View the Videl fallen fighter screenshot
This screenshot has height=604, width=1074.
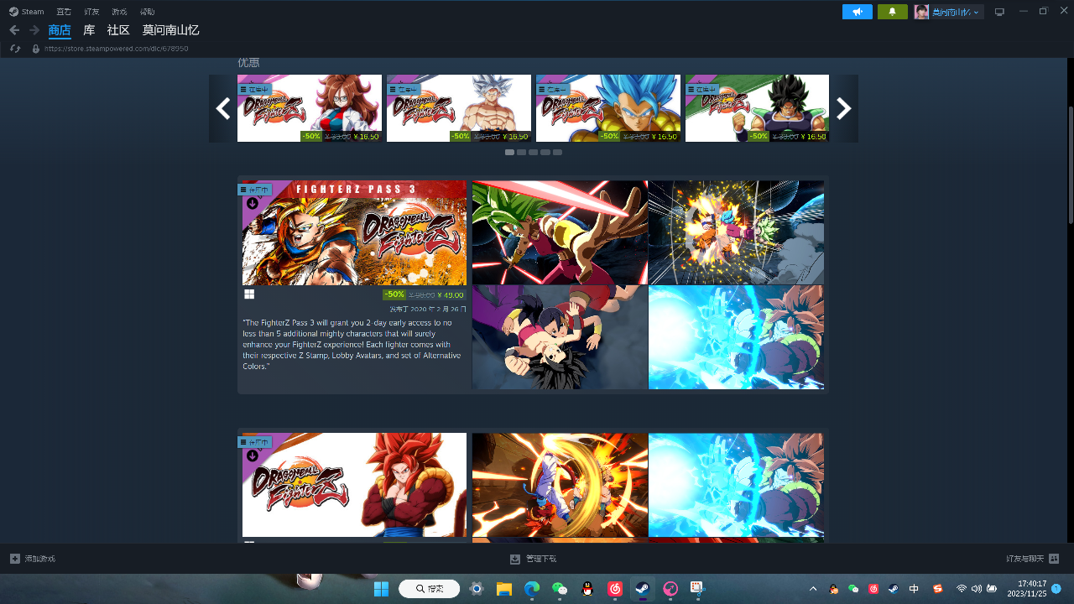point(560,337)
